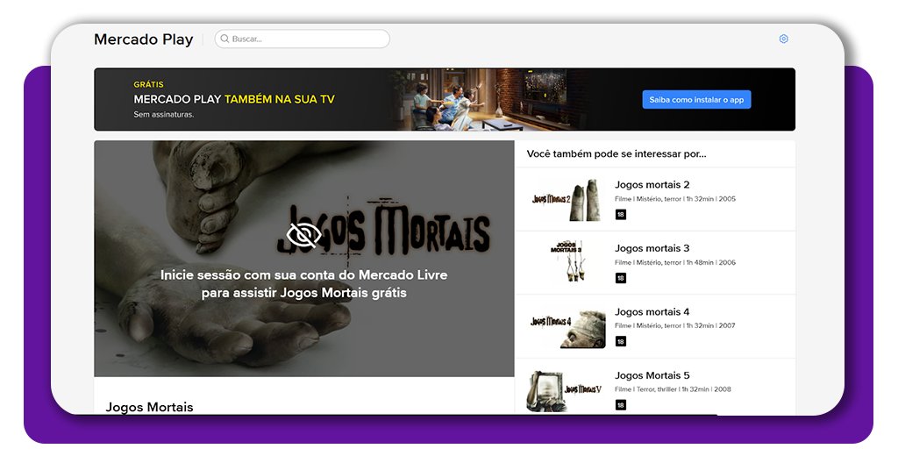Click the Jogos Mortais video player area

(304, 259)
